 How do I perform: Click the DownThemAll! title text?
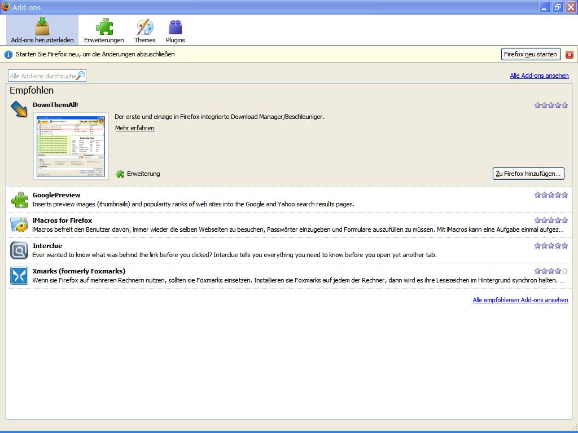(x=55, y=105)
